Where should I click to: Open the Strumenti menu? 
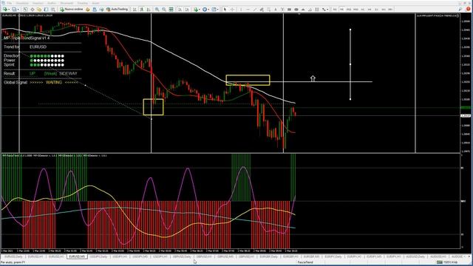pos(67,3)
